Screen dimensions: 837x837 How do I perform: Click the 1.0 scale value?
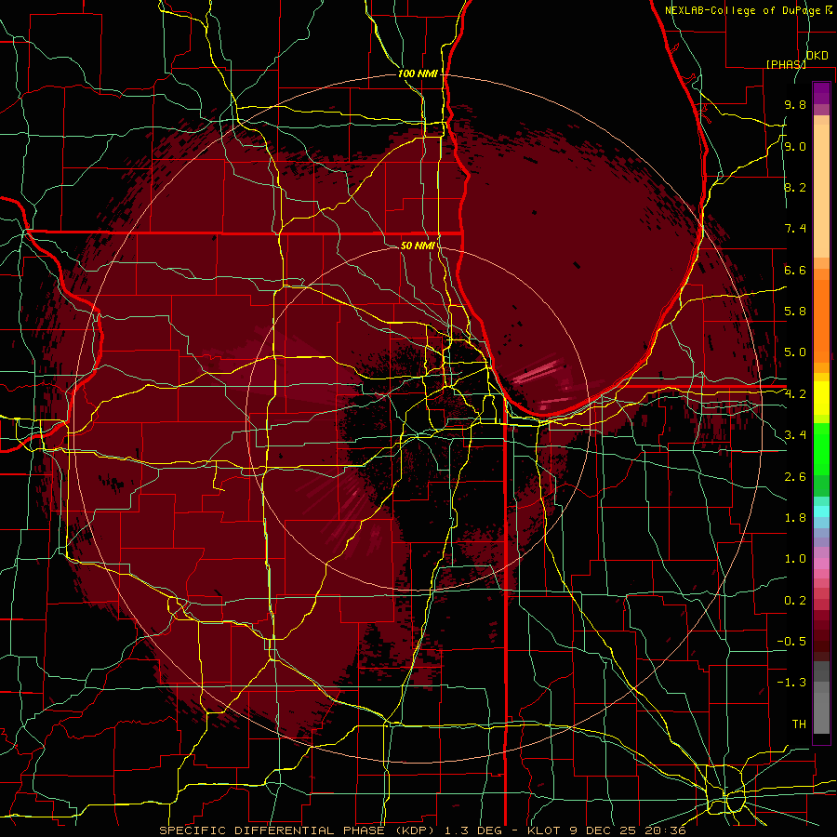tap(795, 559)
